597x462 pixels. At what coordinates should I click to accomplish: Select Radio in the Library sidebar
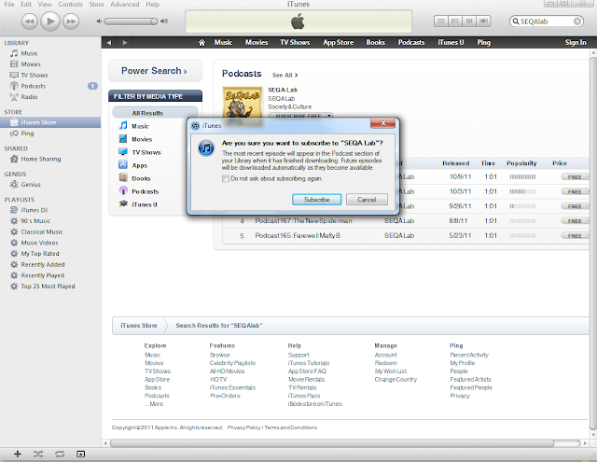[x=29, y=97]
